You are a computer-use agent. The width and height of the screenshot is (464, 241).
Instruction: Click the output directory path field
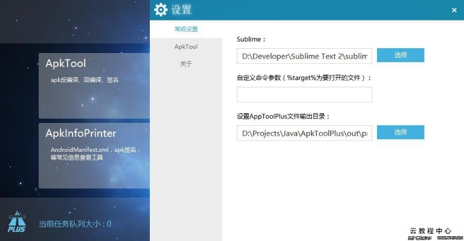(304, 133)
